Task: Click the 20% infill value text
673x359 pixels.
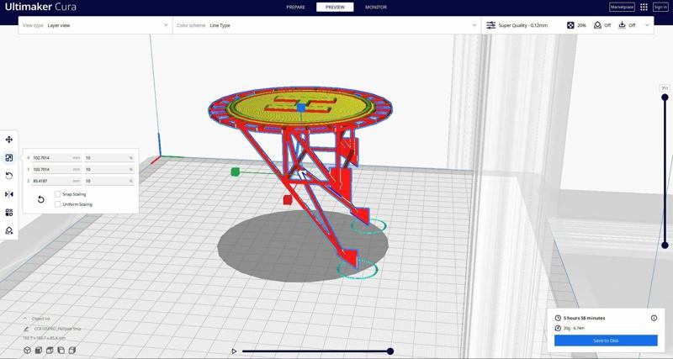Action: point(581,25)
